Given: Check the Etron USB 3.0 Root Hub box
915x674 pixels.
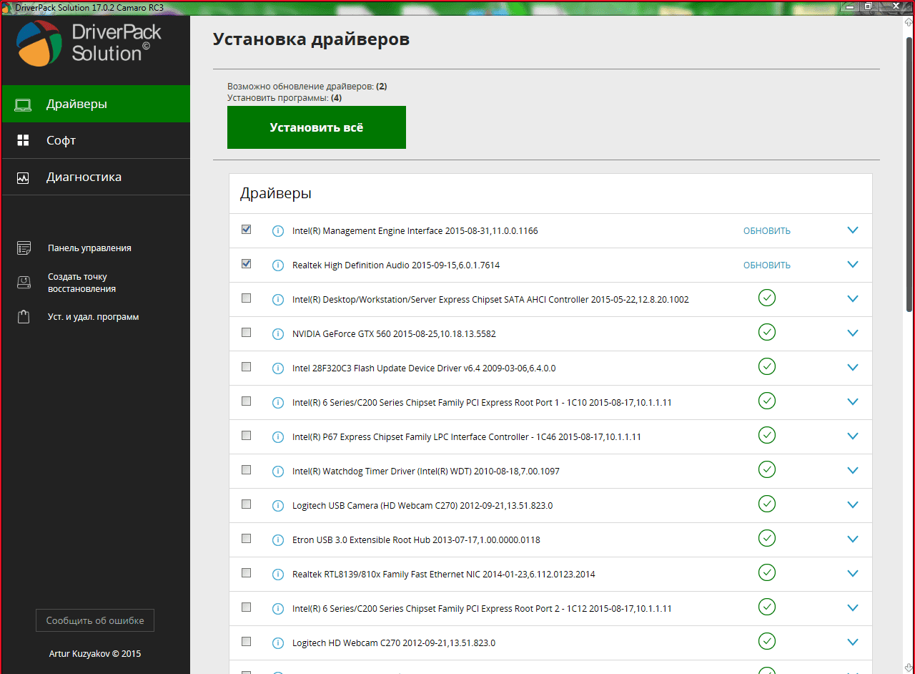Looking at the screenshot, I should coord(247,539).
